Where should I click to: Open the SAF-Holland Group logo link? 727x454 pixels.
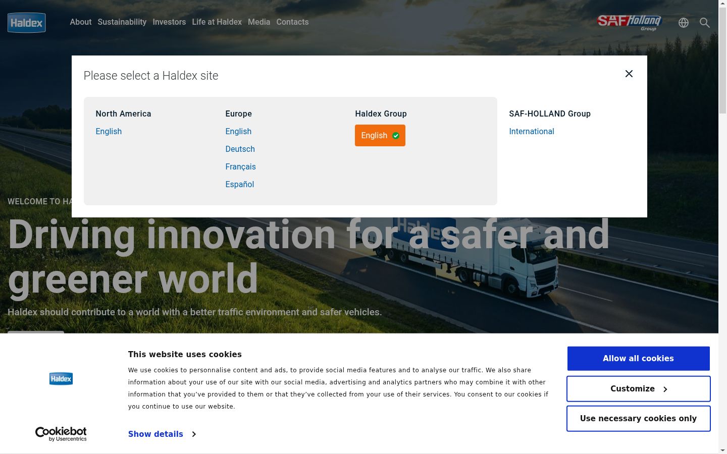630,22
